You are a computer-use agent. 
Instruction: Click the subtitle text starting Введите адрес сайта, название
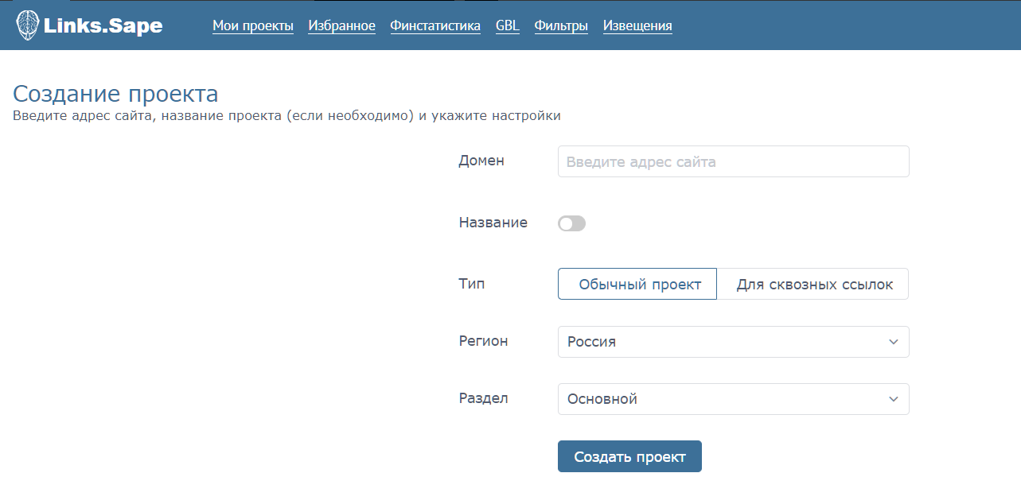click(x=286, y=116)
